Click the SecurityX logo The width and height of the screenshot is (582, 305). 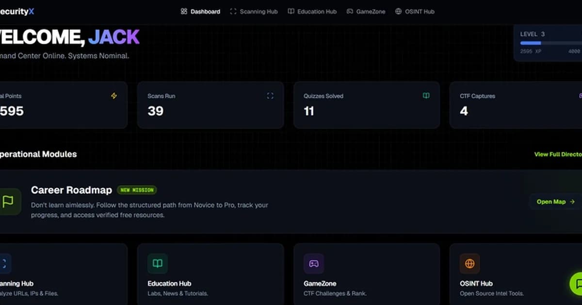point(17,12)
